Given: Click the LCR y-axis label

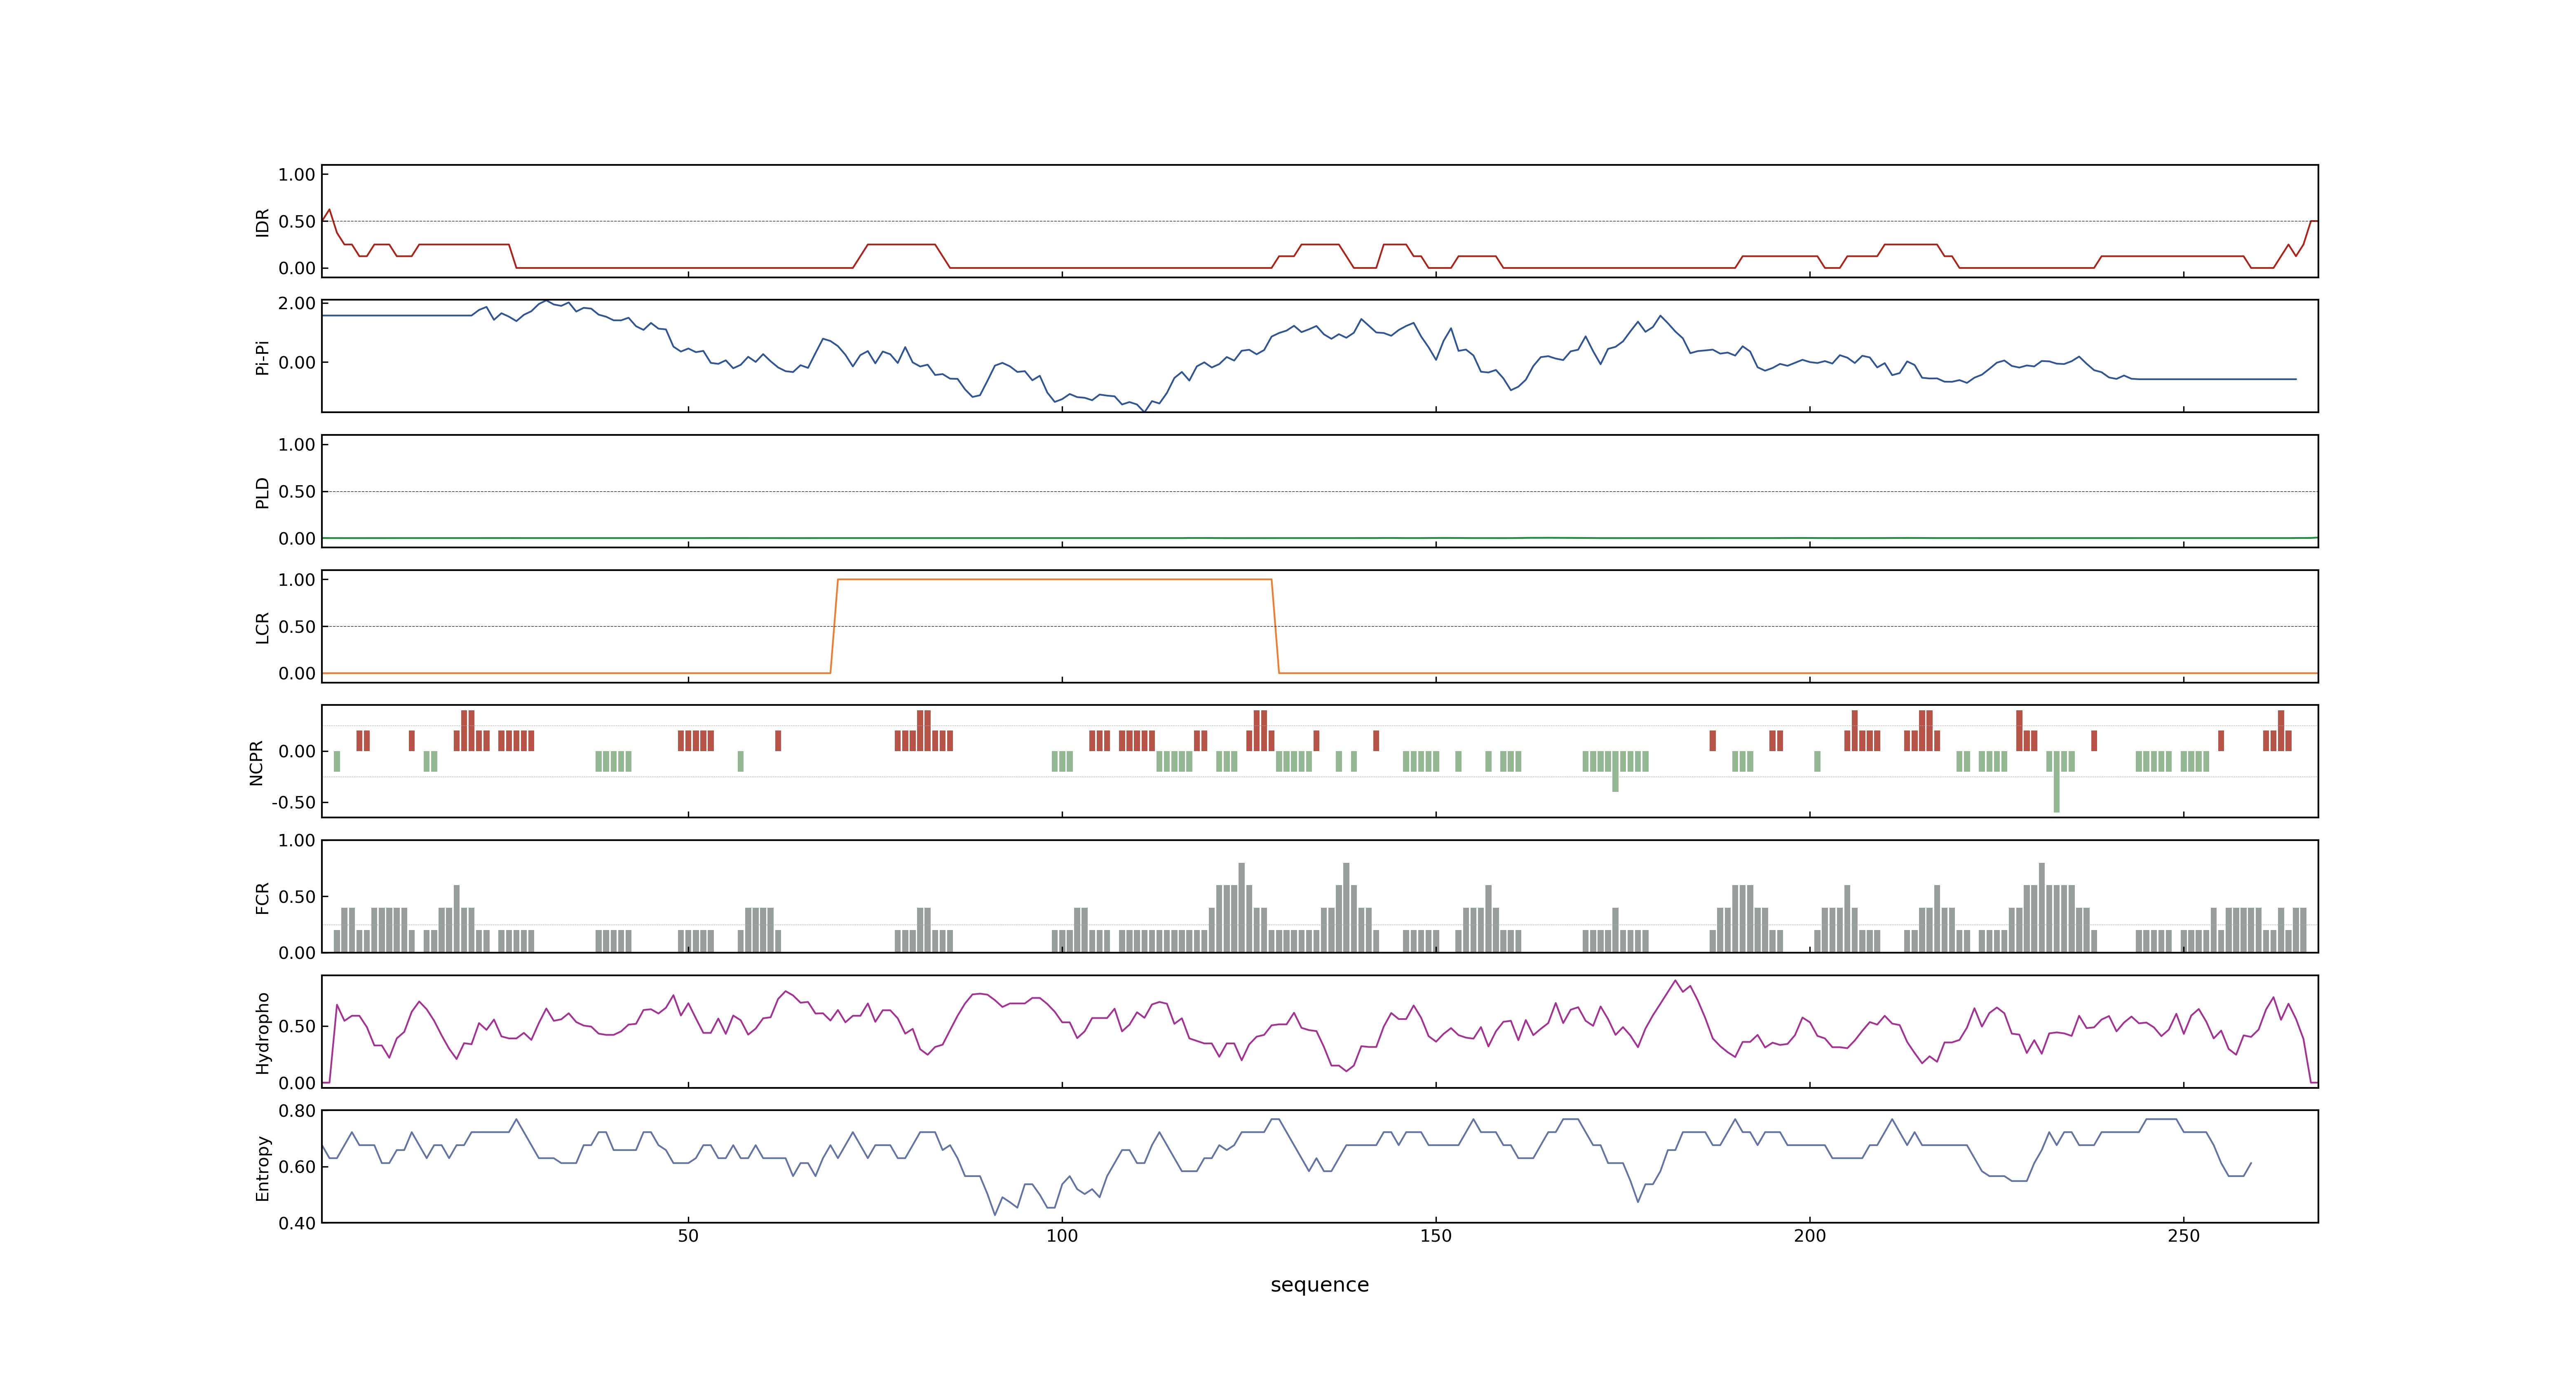Looking at the screenshot, I should [262, 627].
